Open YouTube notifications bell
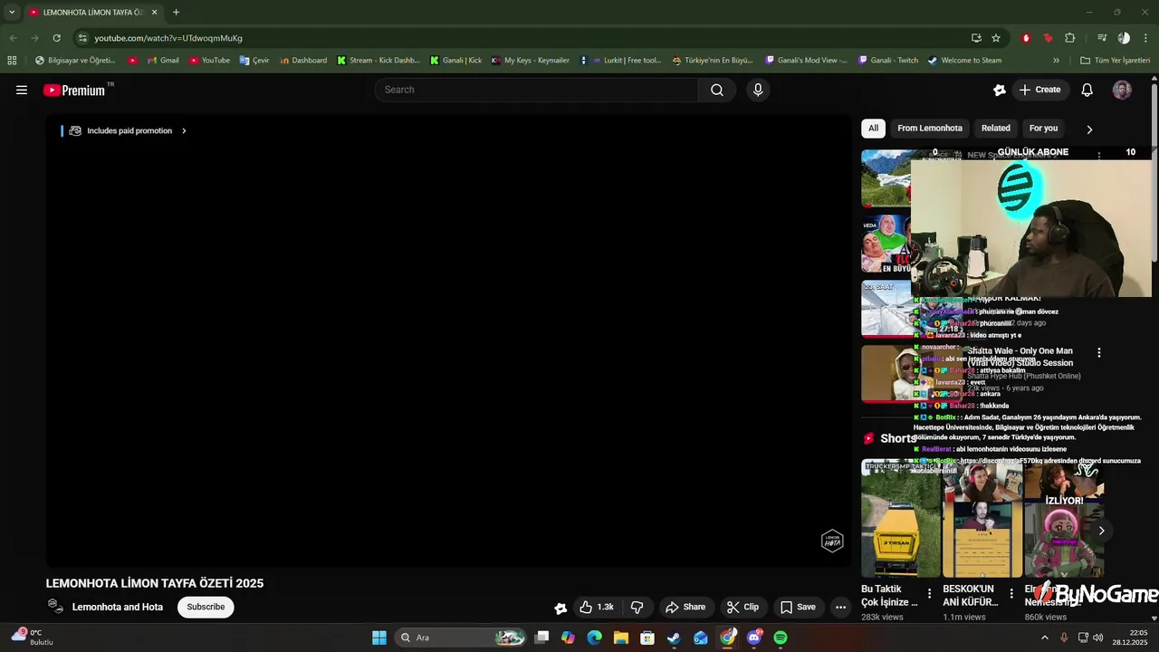This screenshot has width=1159, height=652. click(1087, 90)
